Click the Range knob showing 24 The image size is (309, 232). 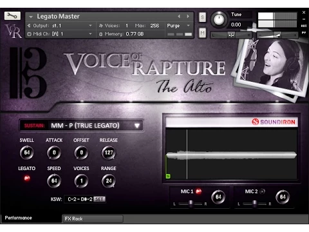point(109,181)
